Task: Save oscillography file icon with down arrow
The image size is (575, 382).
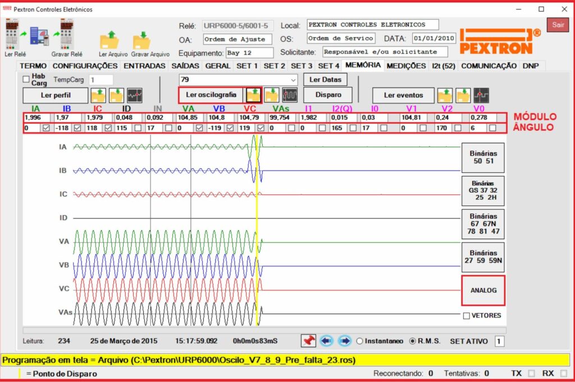Action: (x=272, y=95)
